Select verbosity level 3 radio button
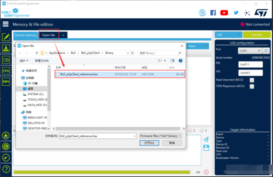This screenshot has height=177, width=273. point(202,130)
